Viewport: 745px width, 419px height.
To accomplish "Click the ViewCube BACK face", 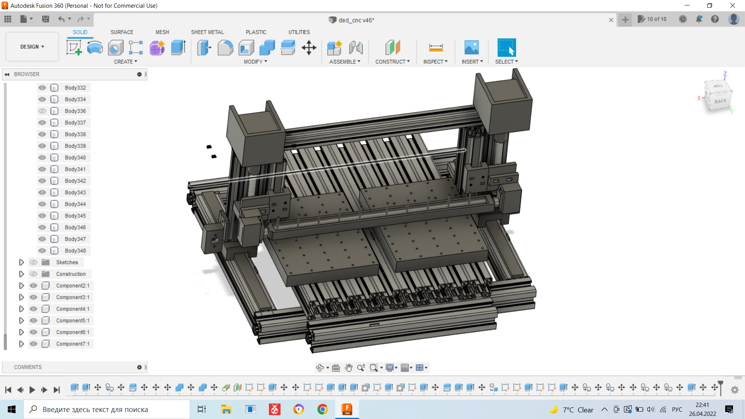I will [721, 101].
